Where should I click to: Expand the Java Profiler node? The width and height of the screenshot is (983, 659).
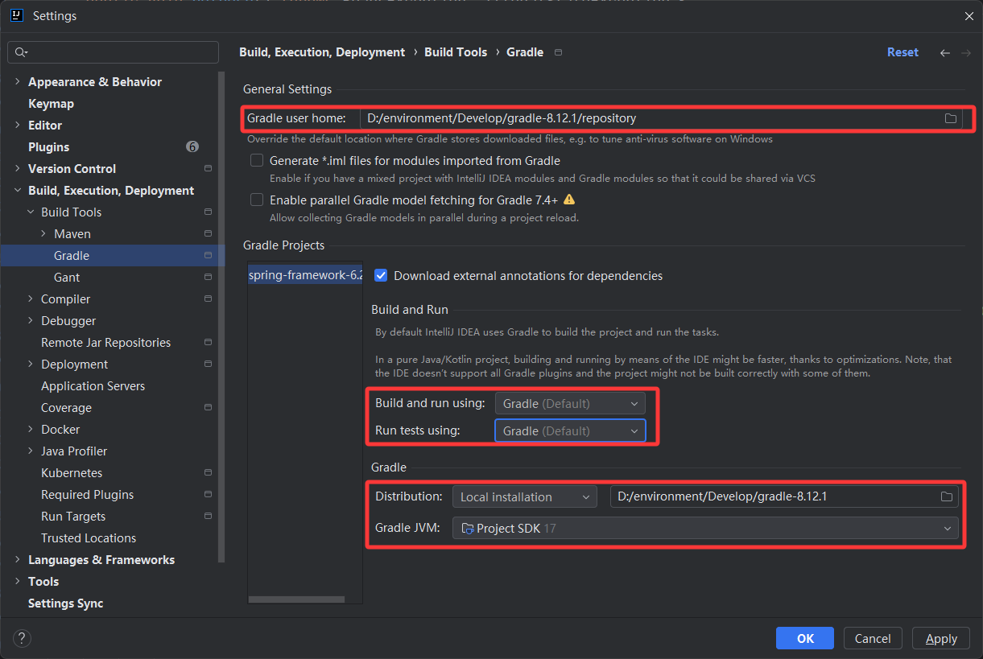31,451
